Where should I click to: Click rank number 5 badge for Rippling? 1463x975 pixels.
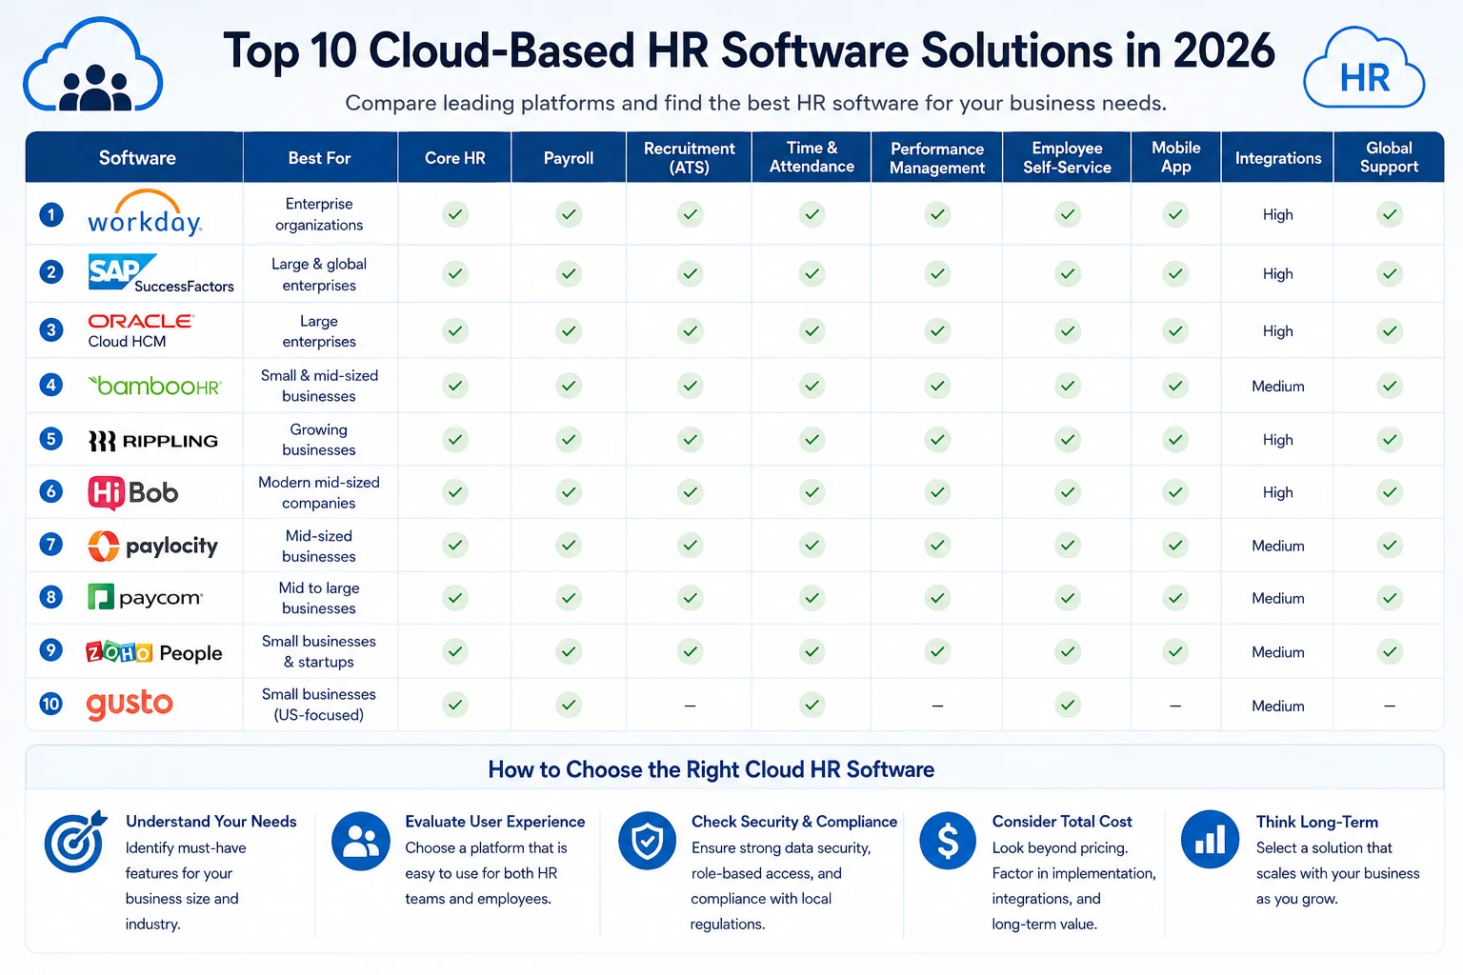pyautogui.click(x=51, y=439)
